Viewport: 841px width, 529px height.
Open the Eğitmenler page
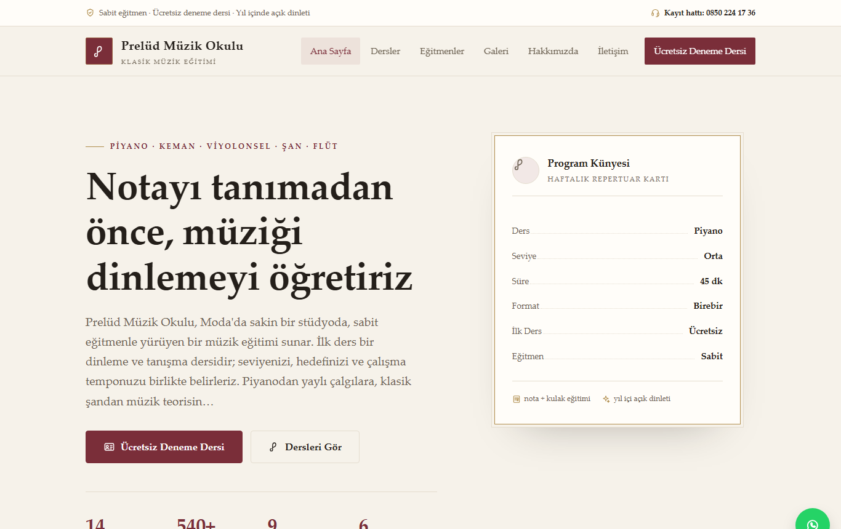coord(442,51)
